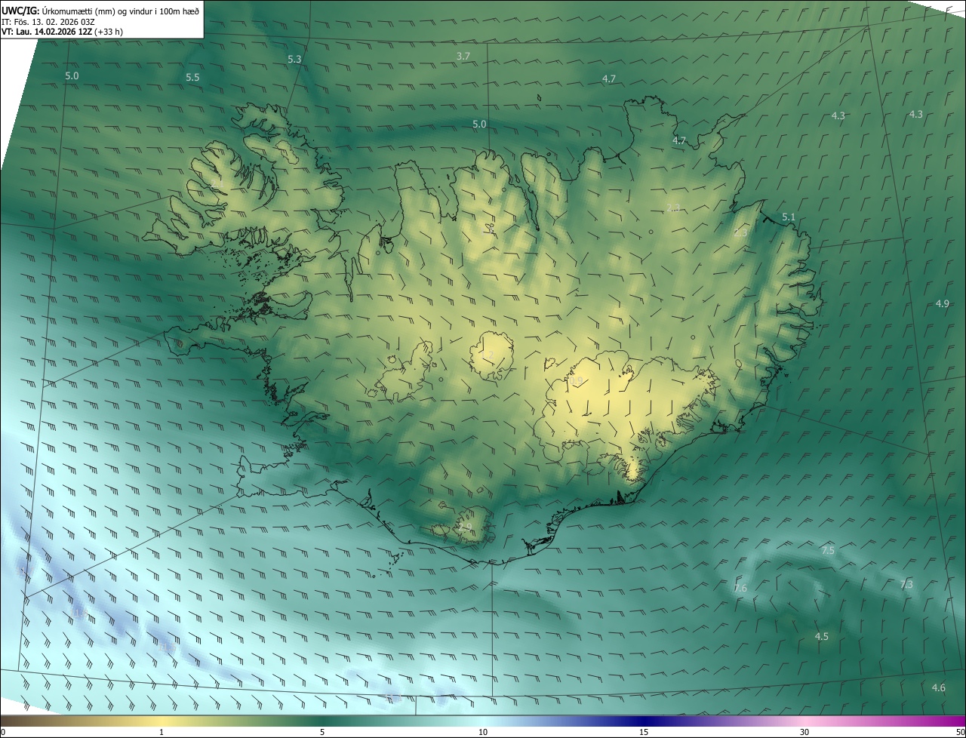Click the 7.6 value label on the map
The width and height of the screenshot is (966, 738).
click(740, 588)
